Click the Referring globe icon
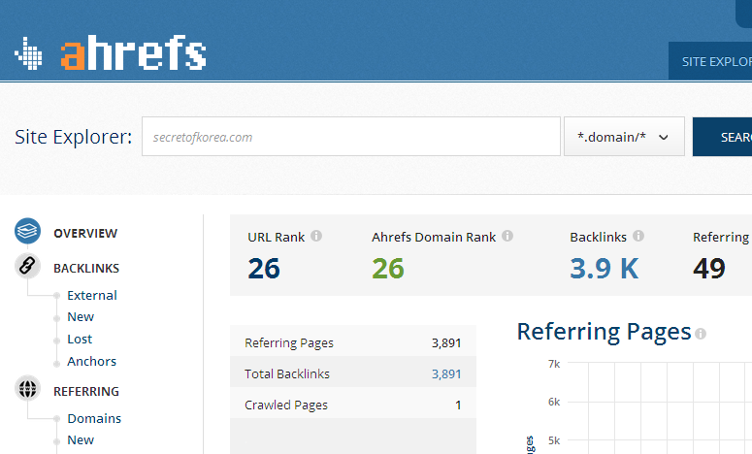 [x=27, y=388]
